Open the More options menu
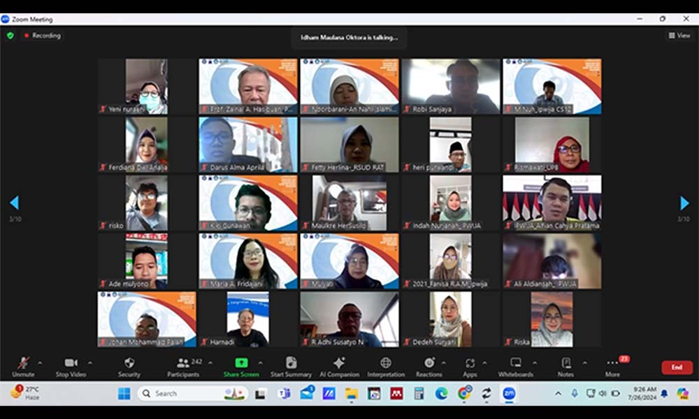 tap(612, 363)
